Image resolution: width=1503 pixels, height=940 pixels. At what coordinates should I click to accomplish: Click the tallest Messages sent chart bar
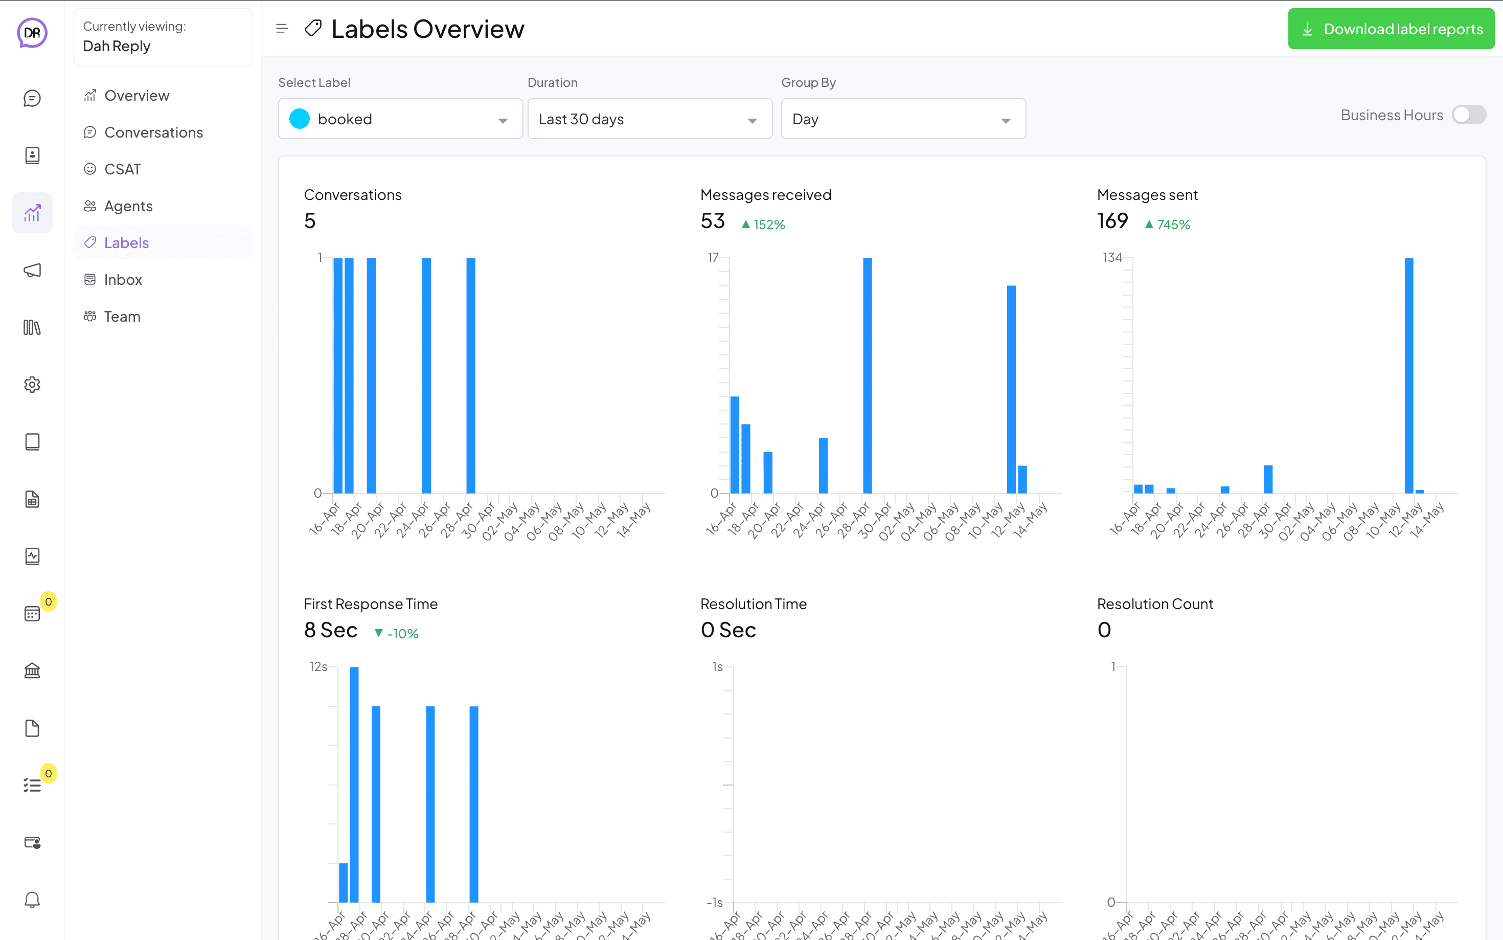[1408, 375]
